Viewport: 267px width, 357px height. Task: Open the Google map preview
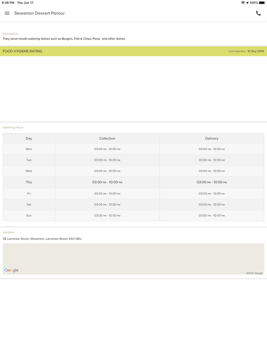[x=133, y=259]
